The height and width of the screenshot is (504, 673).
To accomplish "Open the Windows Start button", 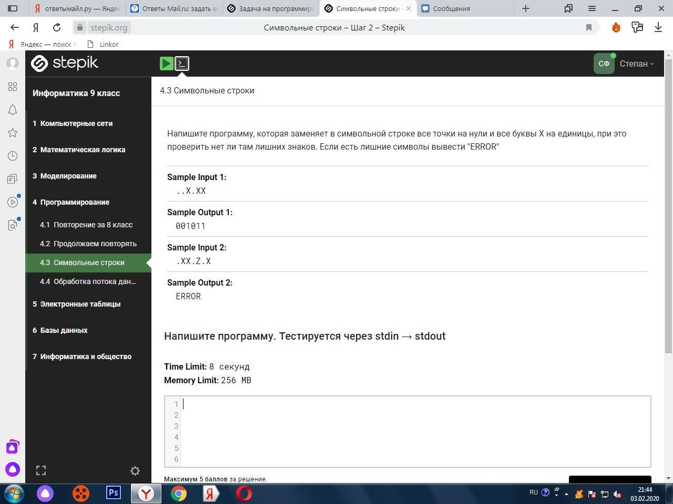I will pyautogui.click(x=14, y=493).
